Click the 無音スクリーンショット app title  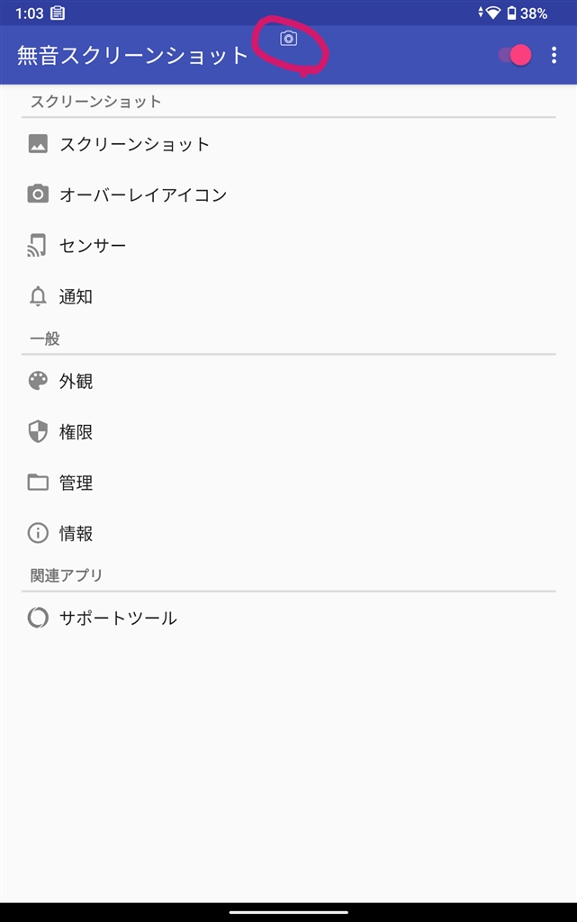[x=133, y=55]
